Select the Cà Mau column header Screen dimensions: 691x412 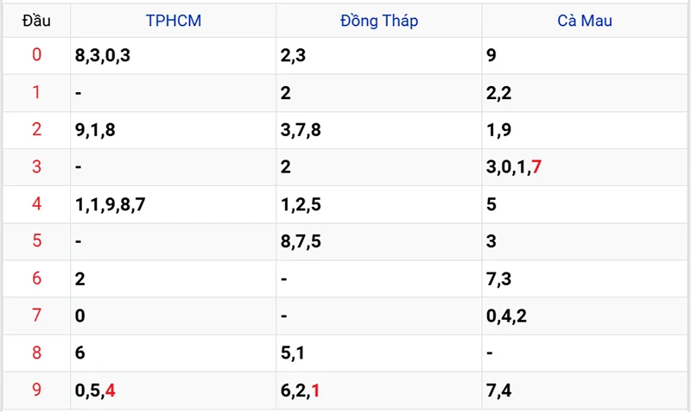point(585,21)
